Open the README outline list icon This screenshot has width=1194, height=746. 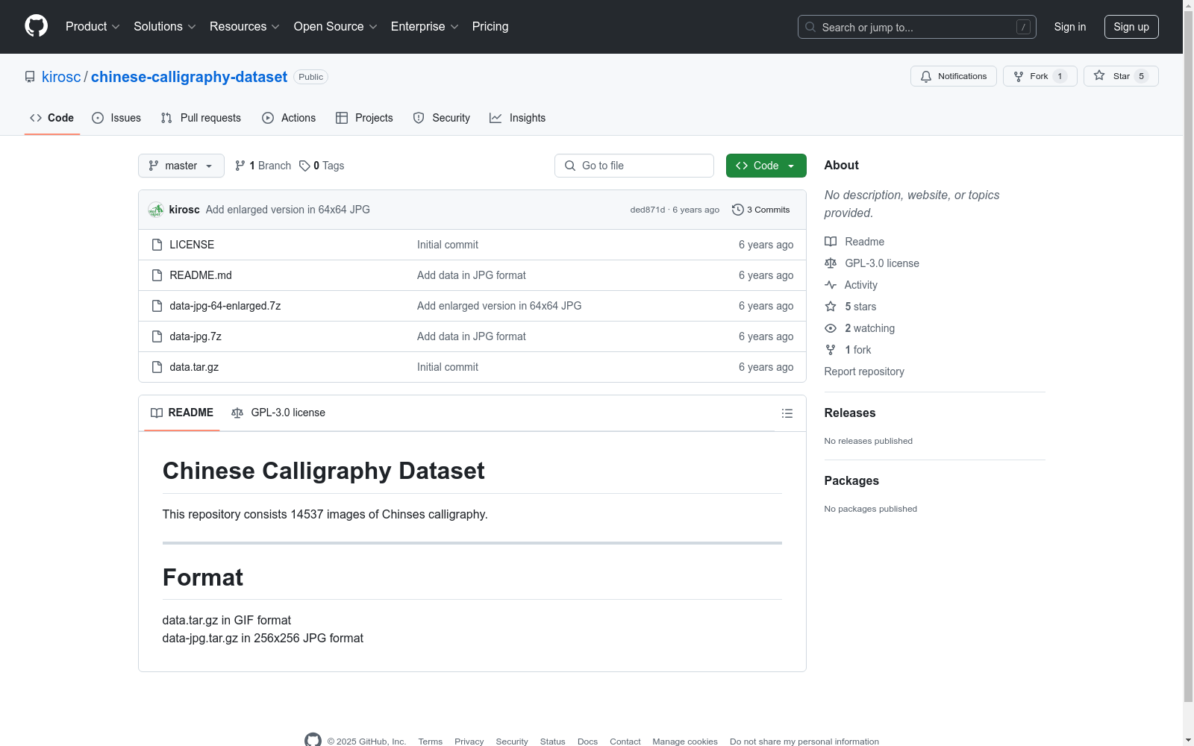tap(787, 413)
